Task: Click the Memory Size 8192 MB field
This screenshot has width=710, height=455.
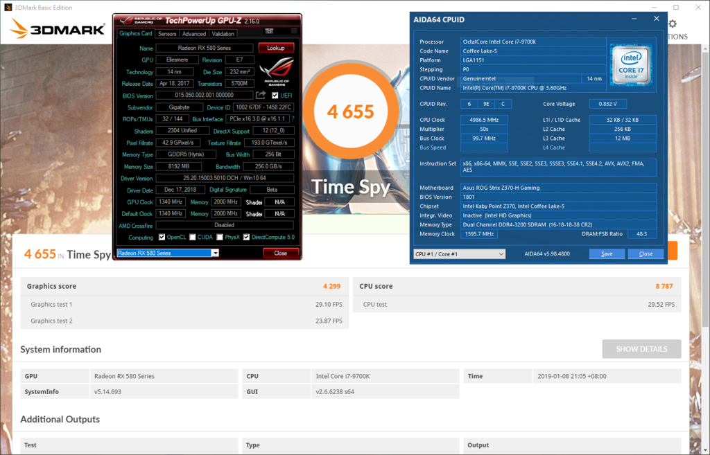Action: [179, 166]
